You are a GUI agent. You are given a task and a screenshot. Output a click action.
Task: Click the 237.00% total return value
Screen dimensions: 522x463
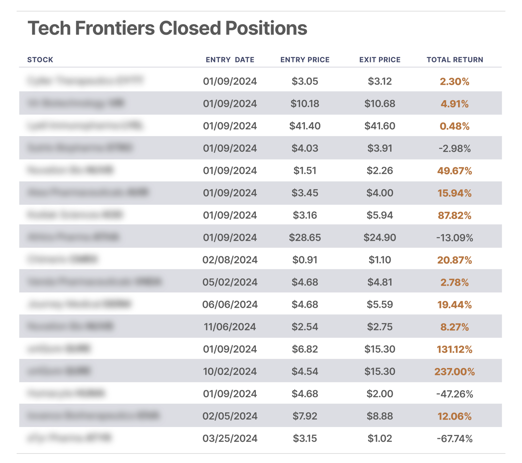coord(454,372)
